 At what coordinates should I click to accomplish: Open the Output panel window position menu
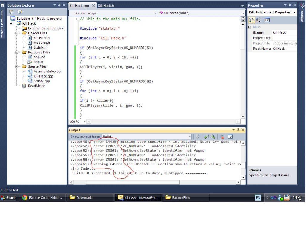[x=234, y=130]
